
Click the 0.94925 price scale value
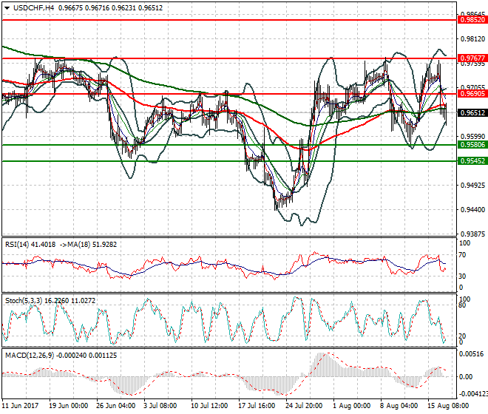click(472, 186)
